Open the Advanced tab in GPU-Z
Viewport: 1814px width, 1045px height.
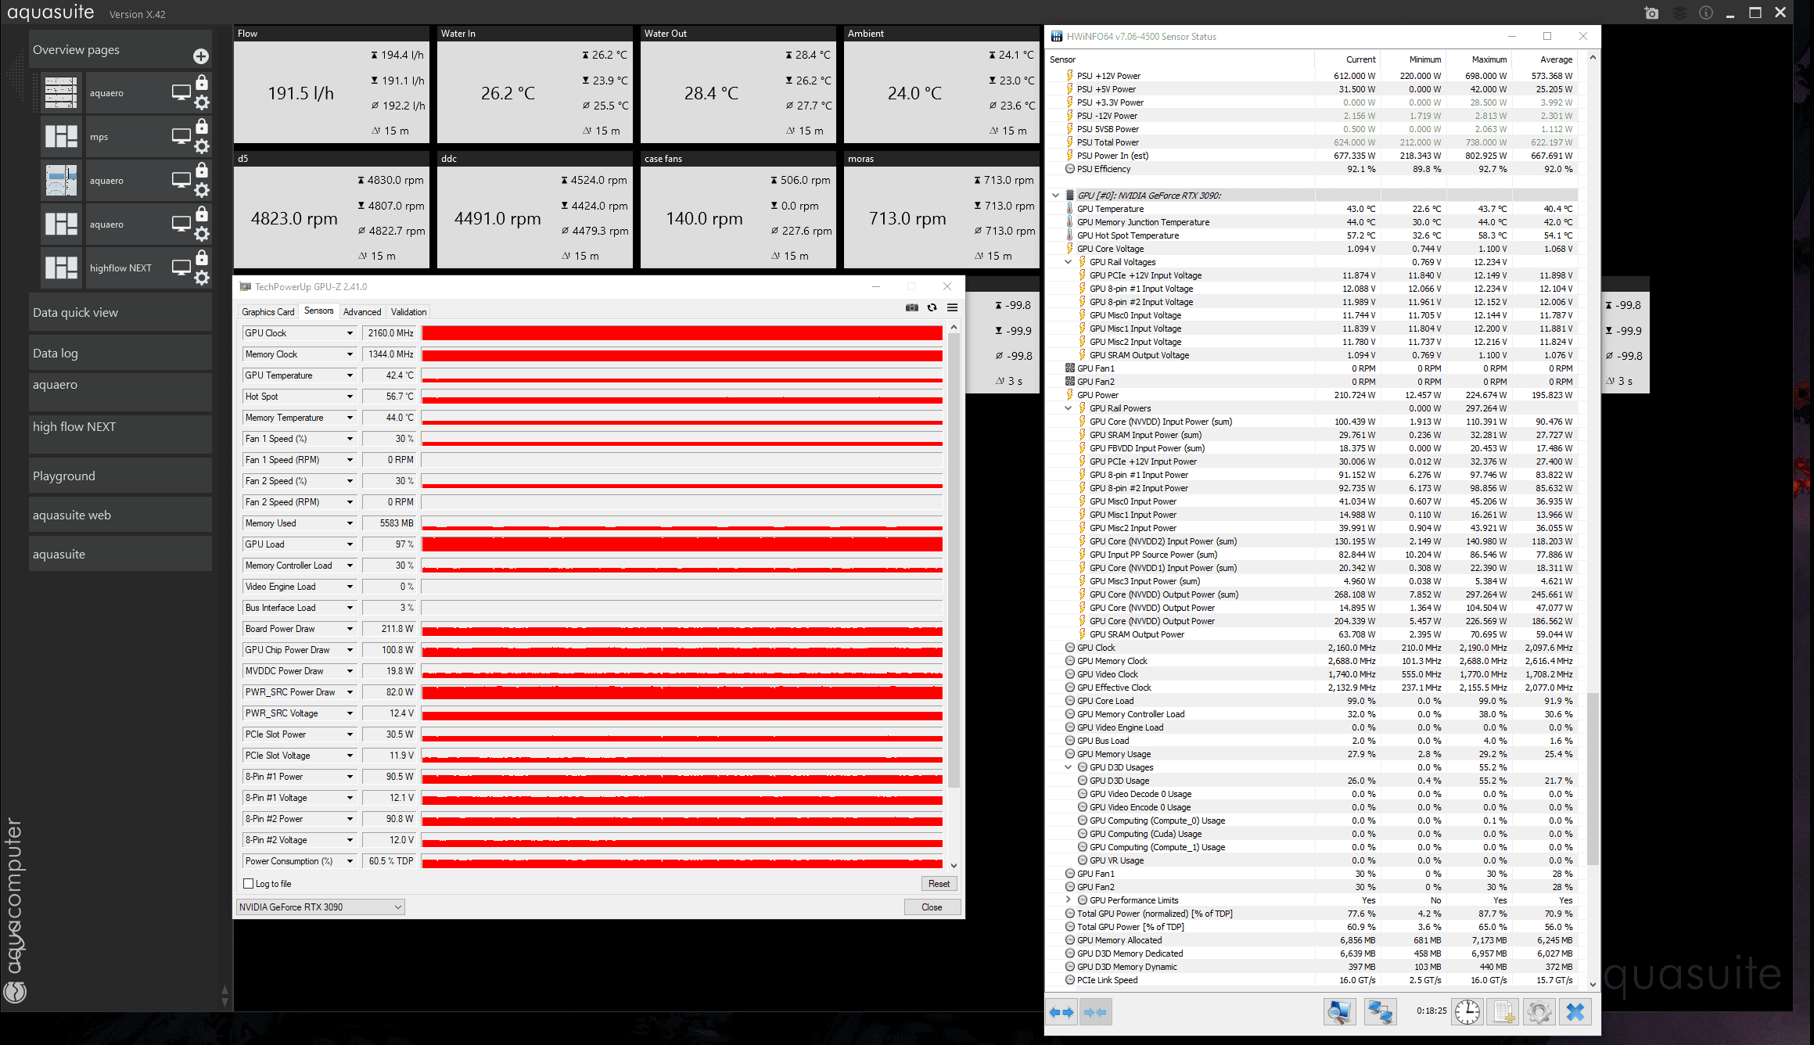[x=362, y=311]
